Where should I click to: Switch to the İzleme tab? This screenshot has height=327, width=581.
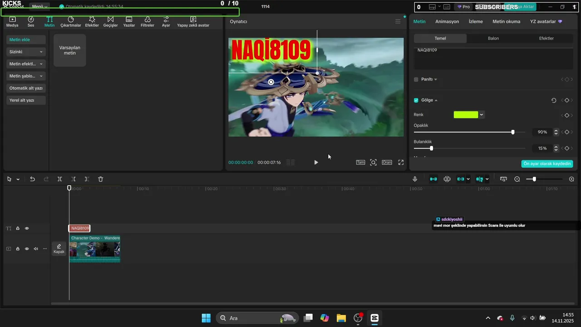click(476, 21)
